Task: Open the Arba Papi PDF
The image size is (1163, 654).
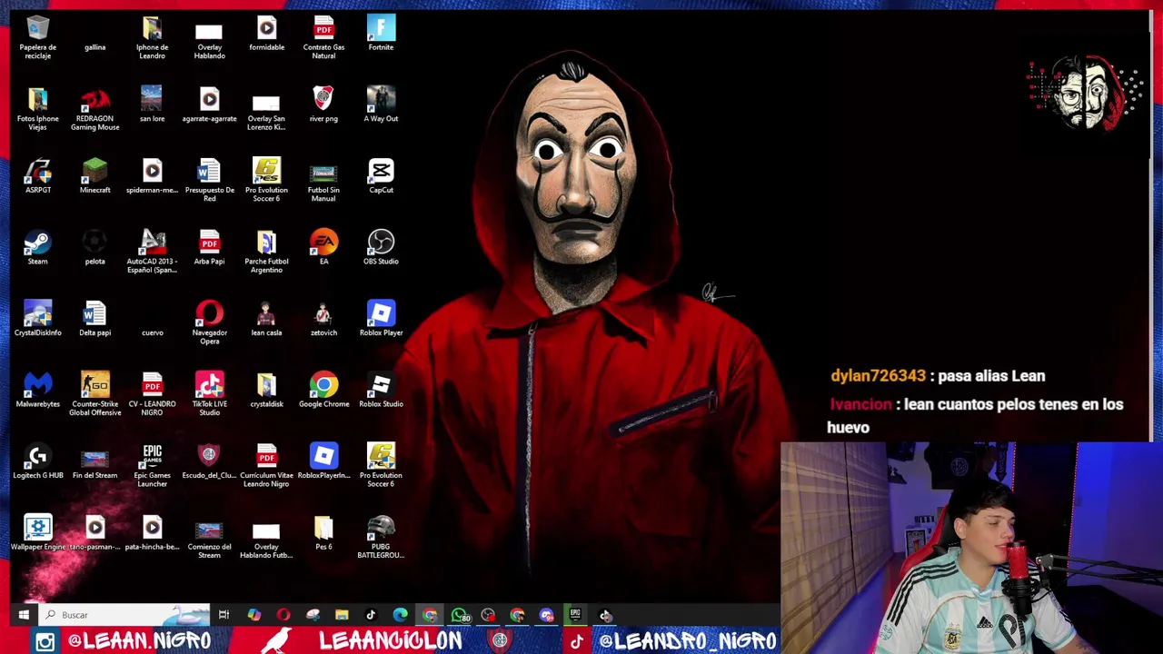Action: point(209,247)
